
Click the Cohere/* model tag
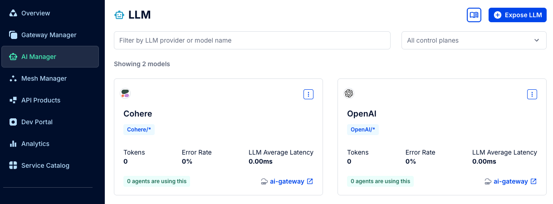[139, 130]
